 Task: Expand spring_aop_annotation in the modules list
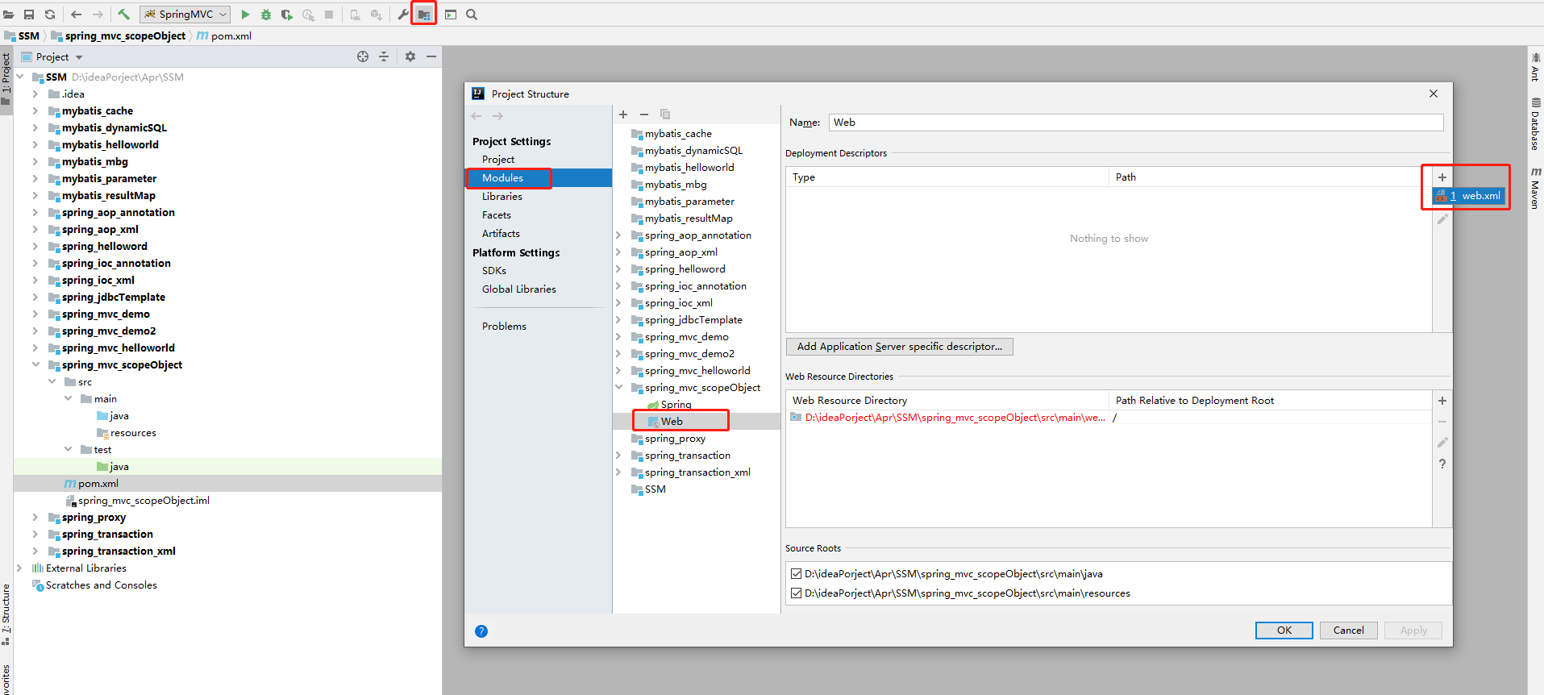[x=619, y=235]
